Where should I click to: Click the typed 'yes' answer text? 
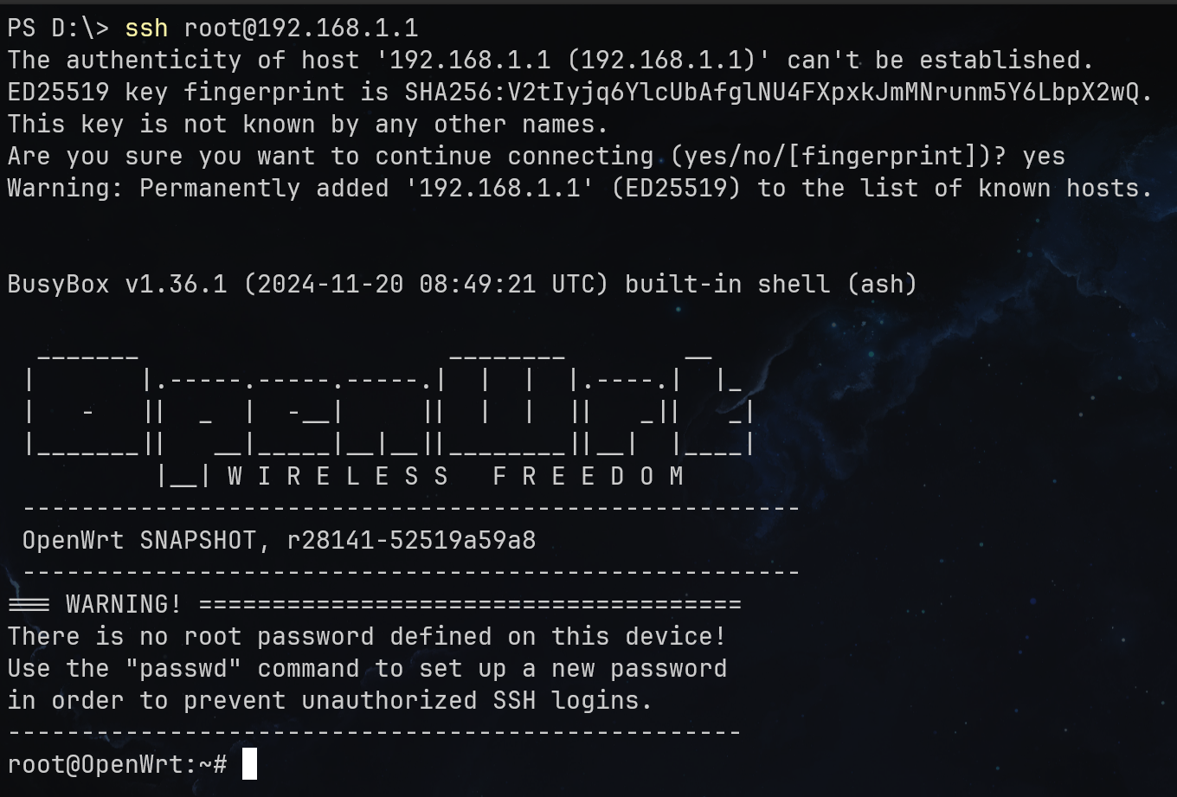click(1044, 157)
